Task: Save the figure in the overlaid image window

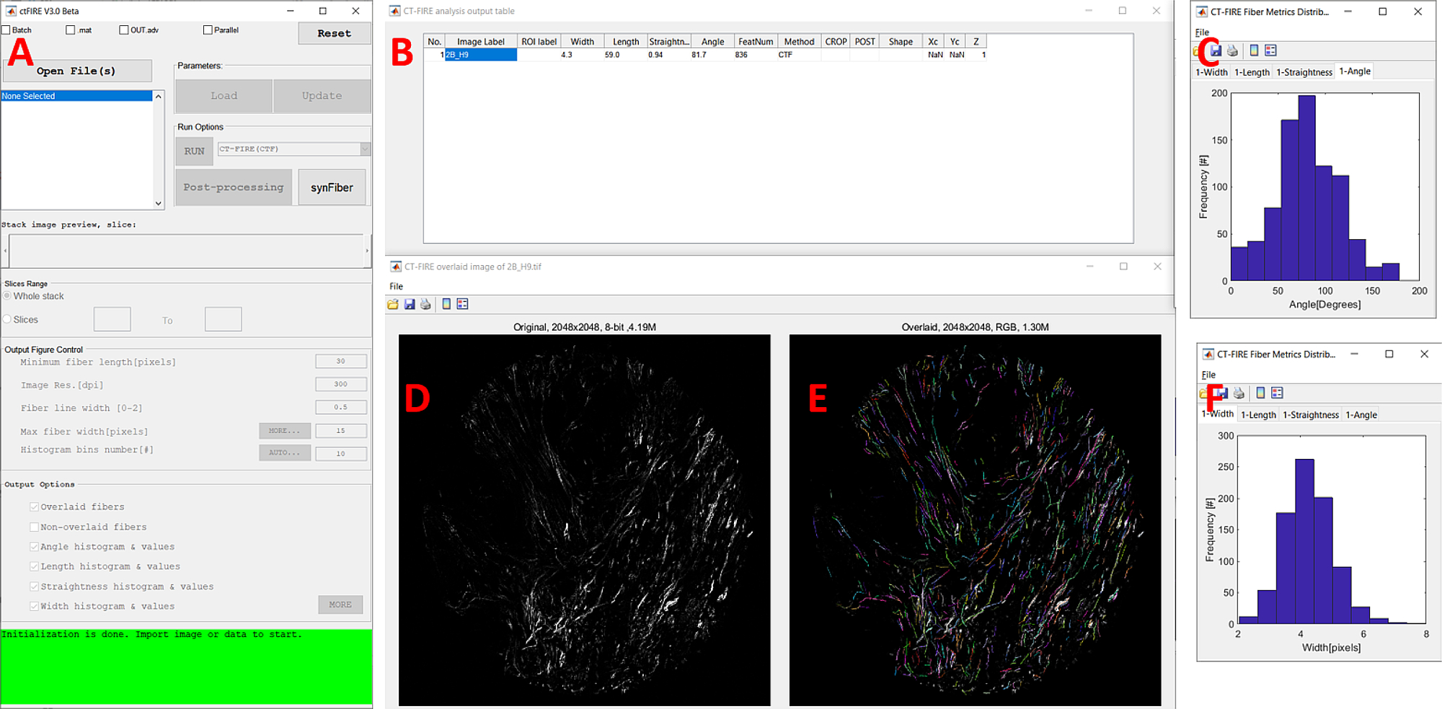Action: click(410, 304)
